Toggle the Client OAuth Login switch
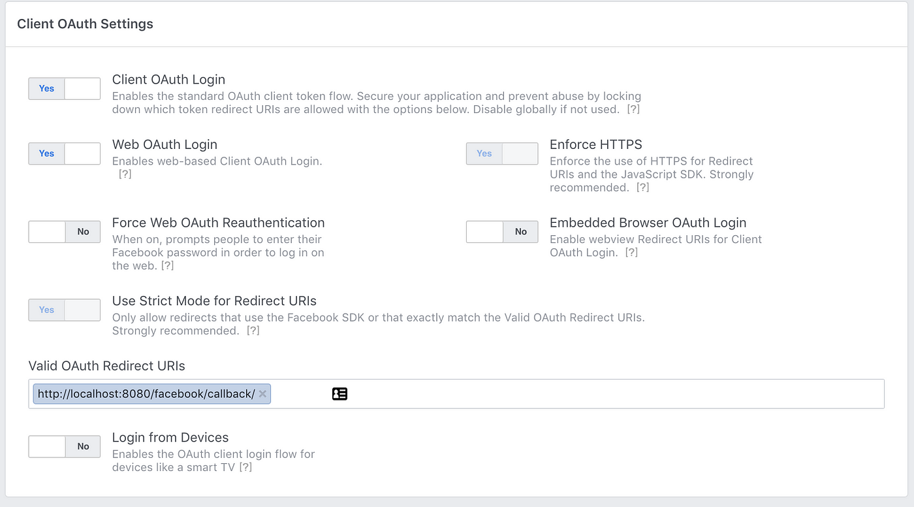Viewport: 914px width, 507px height. pos(64,88)
